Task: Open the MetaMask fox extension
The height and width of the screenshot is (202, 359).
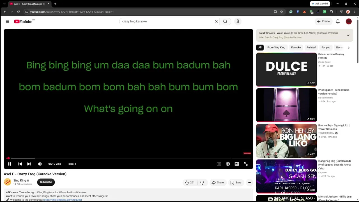Action: click(304, 12)
